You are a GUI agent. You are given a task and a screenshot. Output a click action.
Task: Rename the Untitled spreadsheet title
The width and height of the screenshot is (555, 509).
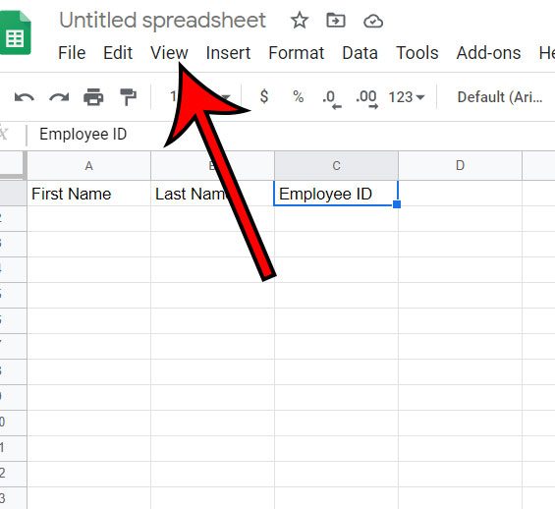click(x=162, y=21)
